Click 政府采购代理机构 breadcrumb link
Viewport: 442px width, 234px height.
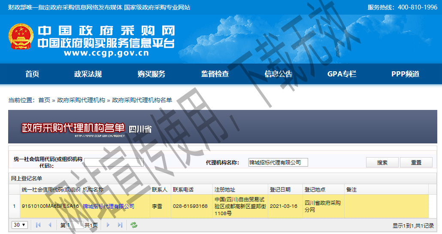[x=81, y=100]
